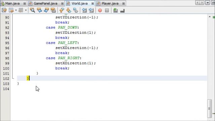Click the scrollbar up arrow
The width and height of the screenshot is (215, 121).
(210, 17)
